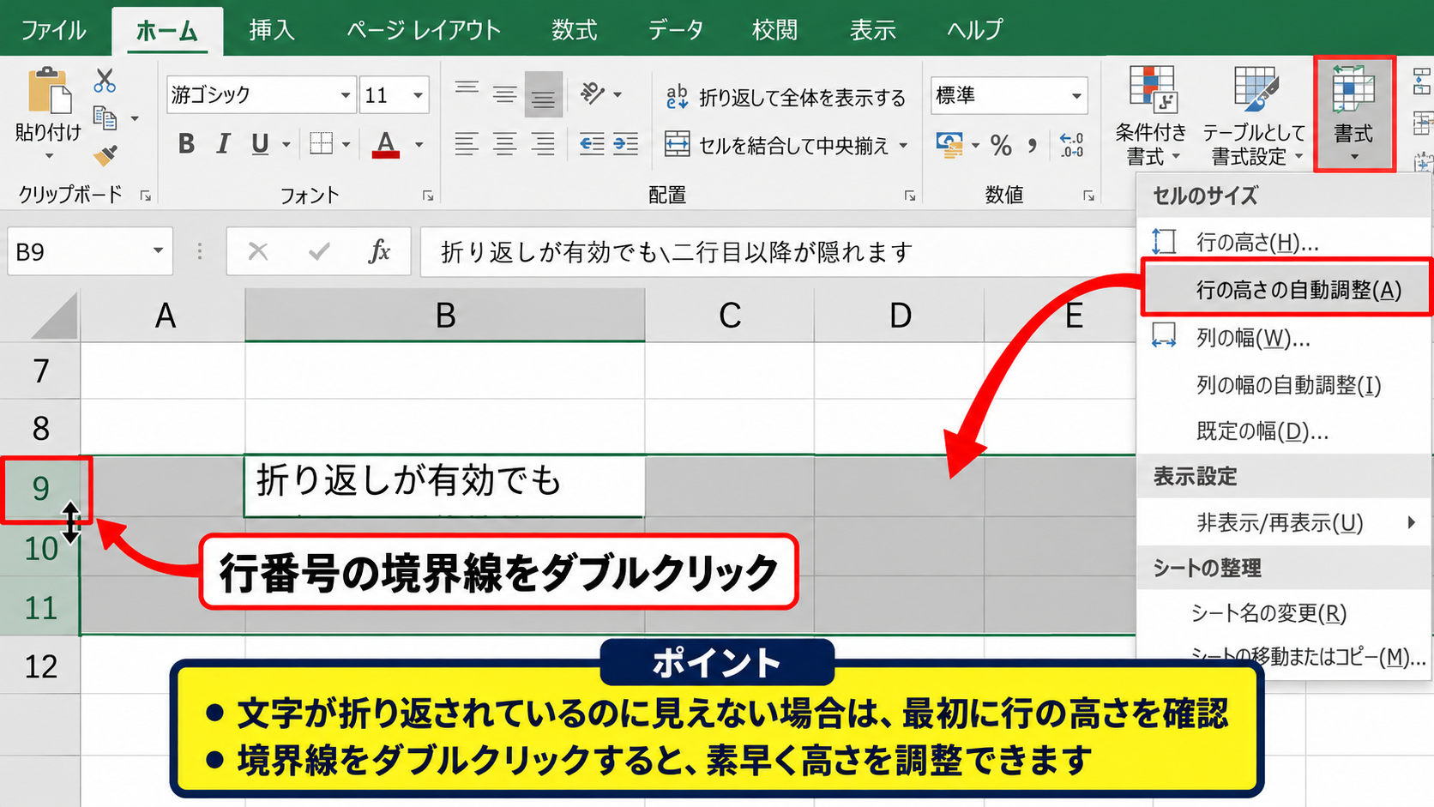Click the accounting currency format icon
The width and height of the screenshot is (1434, 807).
[949, 145]
